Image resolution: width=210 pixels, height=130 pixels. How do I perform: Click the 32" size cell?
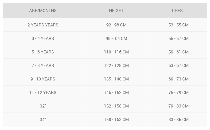(43, 106)
